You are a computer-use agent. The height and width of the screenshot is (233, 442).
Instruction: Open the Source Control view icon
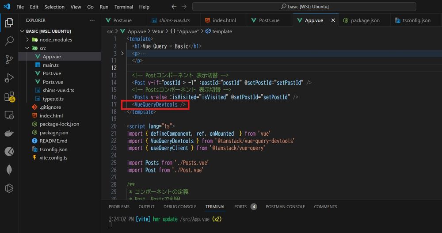pos(9,59)
